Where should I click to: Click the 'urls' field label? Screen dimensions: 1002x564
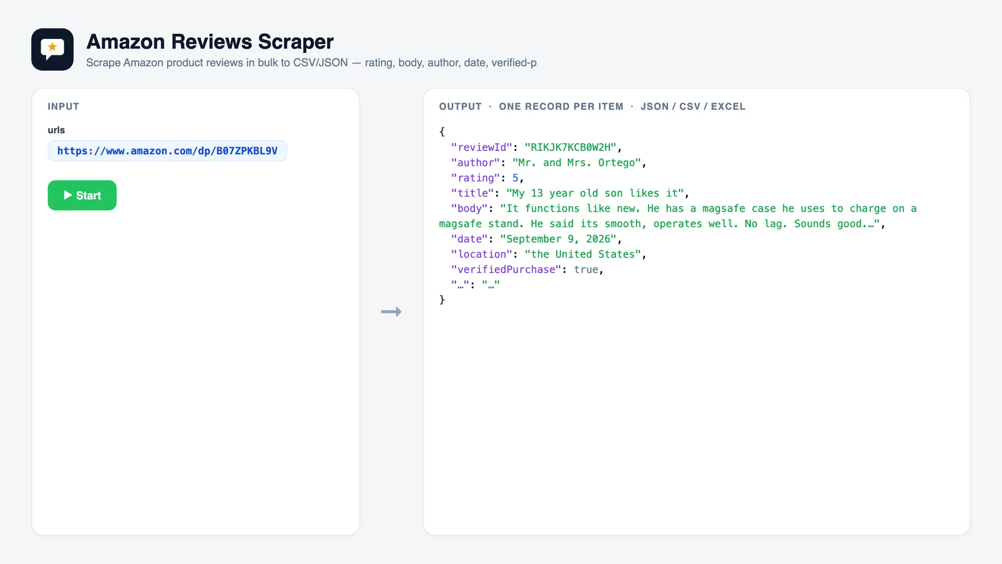coord(56,130)
